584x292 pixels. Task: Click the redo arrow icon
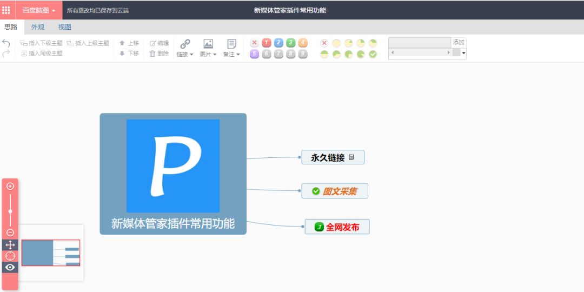[x=6, y=54]
